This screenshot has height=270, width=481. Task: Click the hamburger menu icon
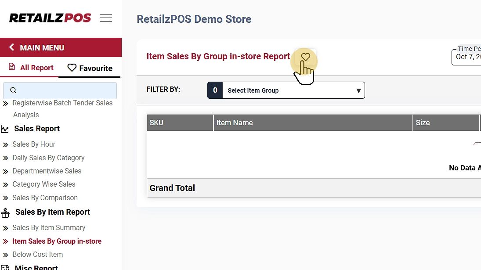pos(105,18)
